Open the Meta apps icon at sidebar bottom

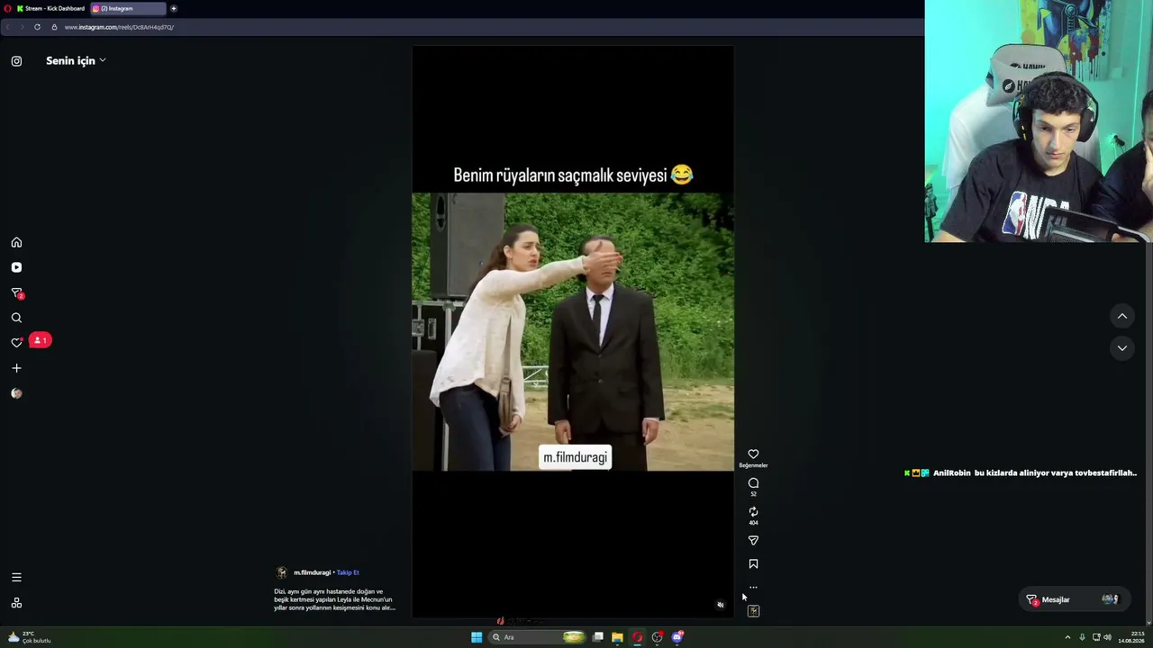click(x=16, y=603)
